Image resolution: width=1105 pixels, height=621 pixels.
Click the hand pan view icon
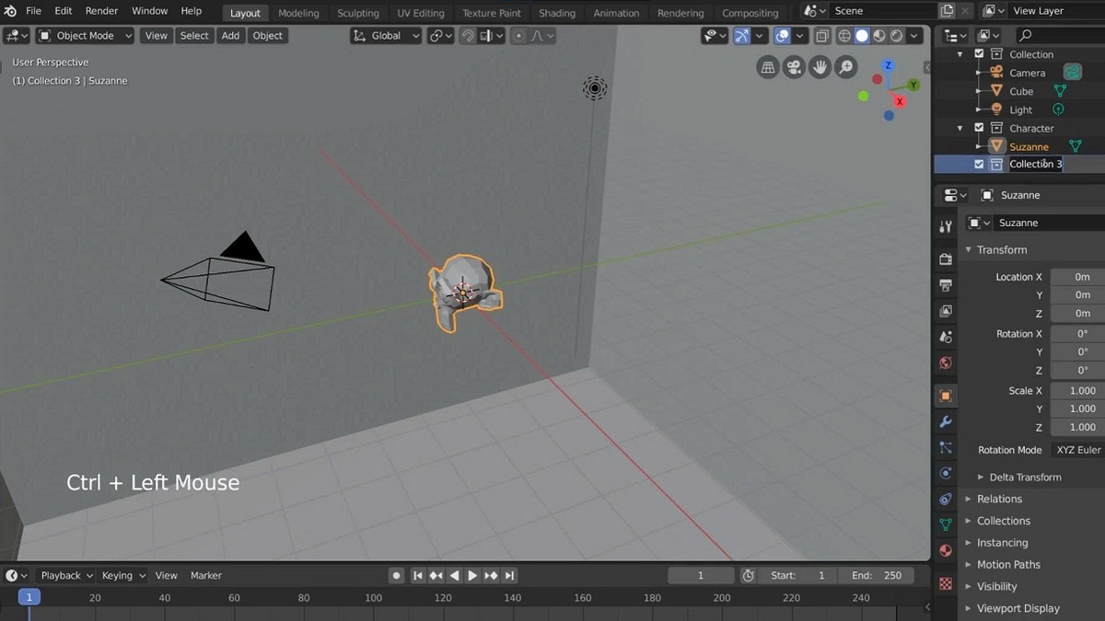pos(820,67)
